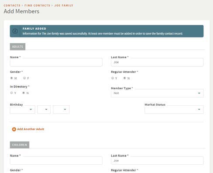Set In Directory to N
The width and height of the screenshot is (213, 173).
click(24, 93)
